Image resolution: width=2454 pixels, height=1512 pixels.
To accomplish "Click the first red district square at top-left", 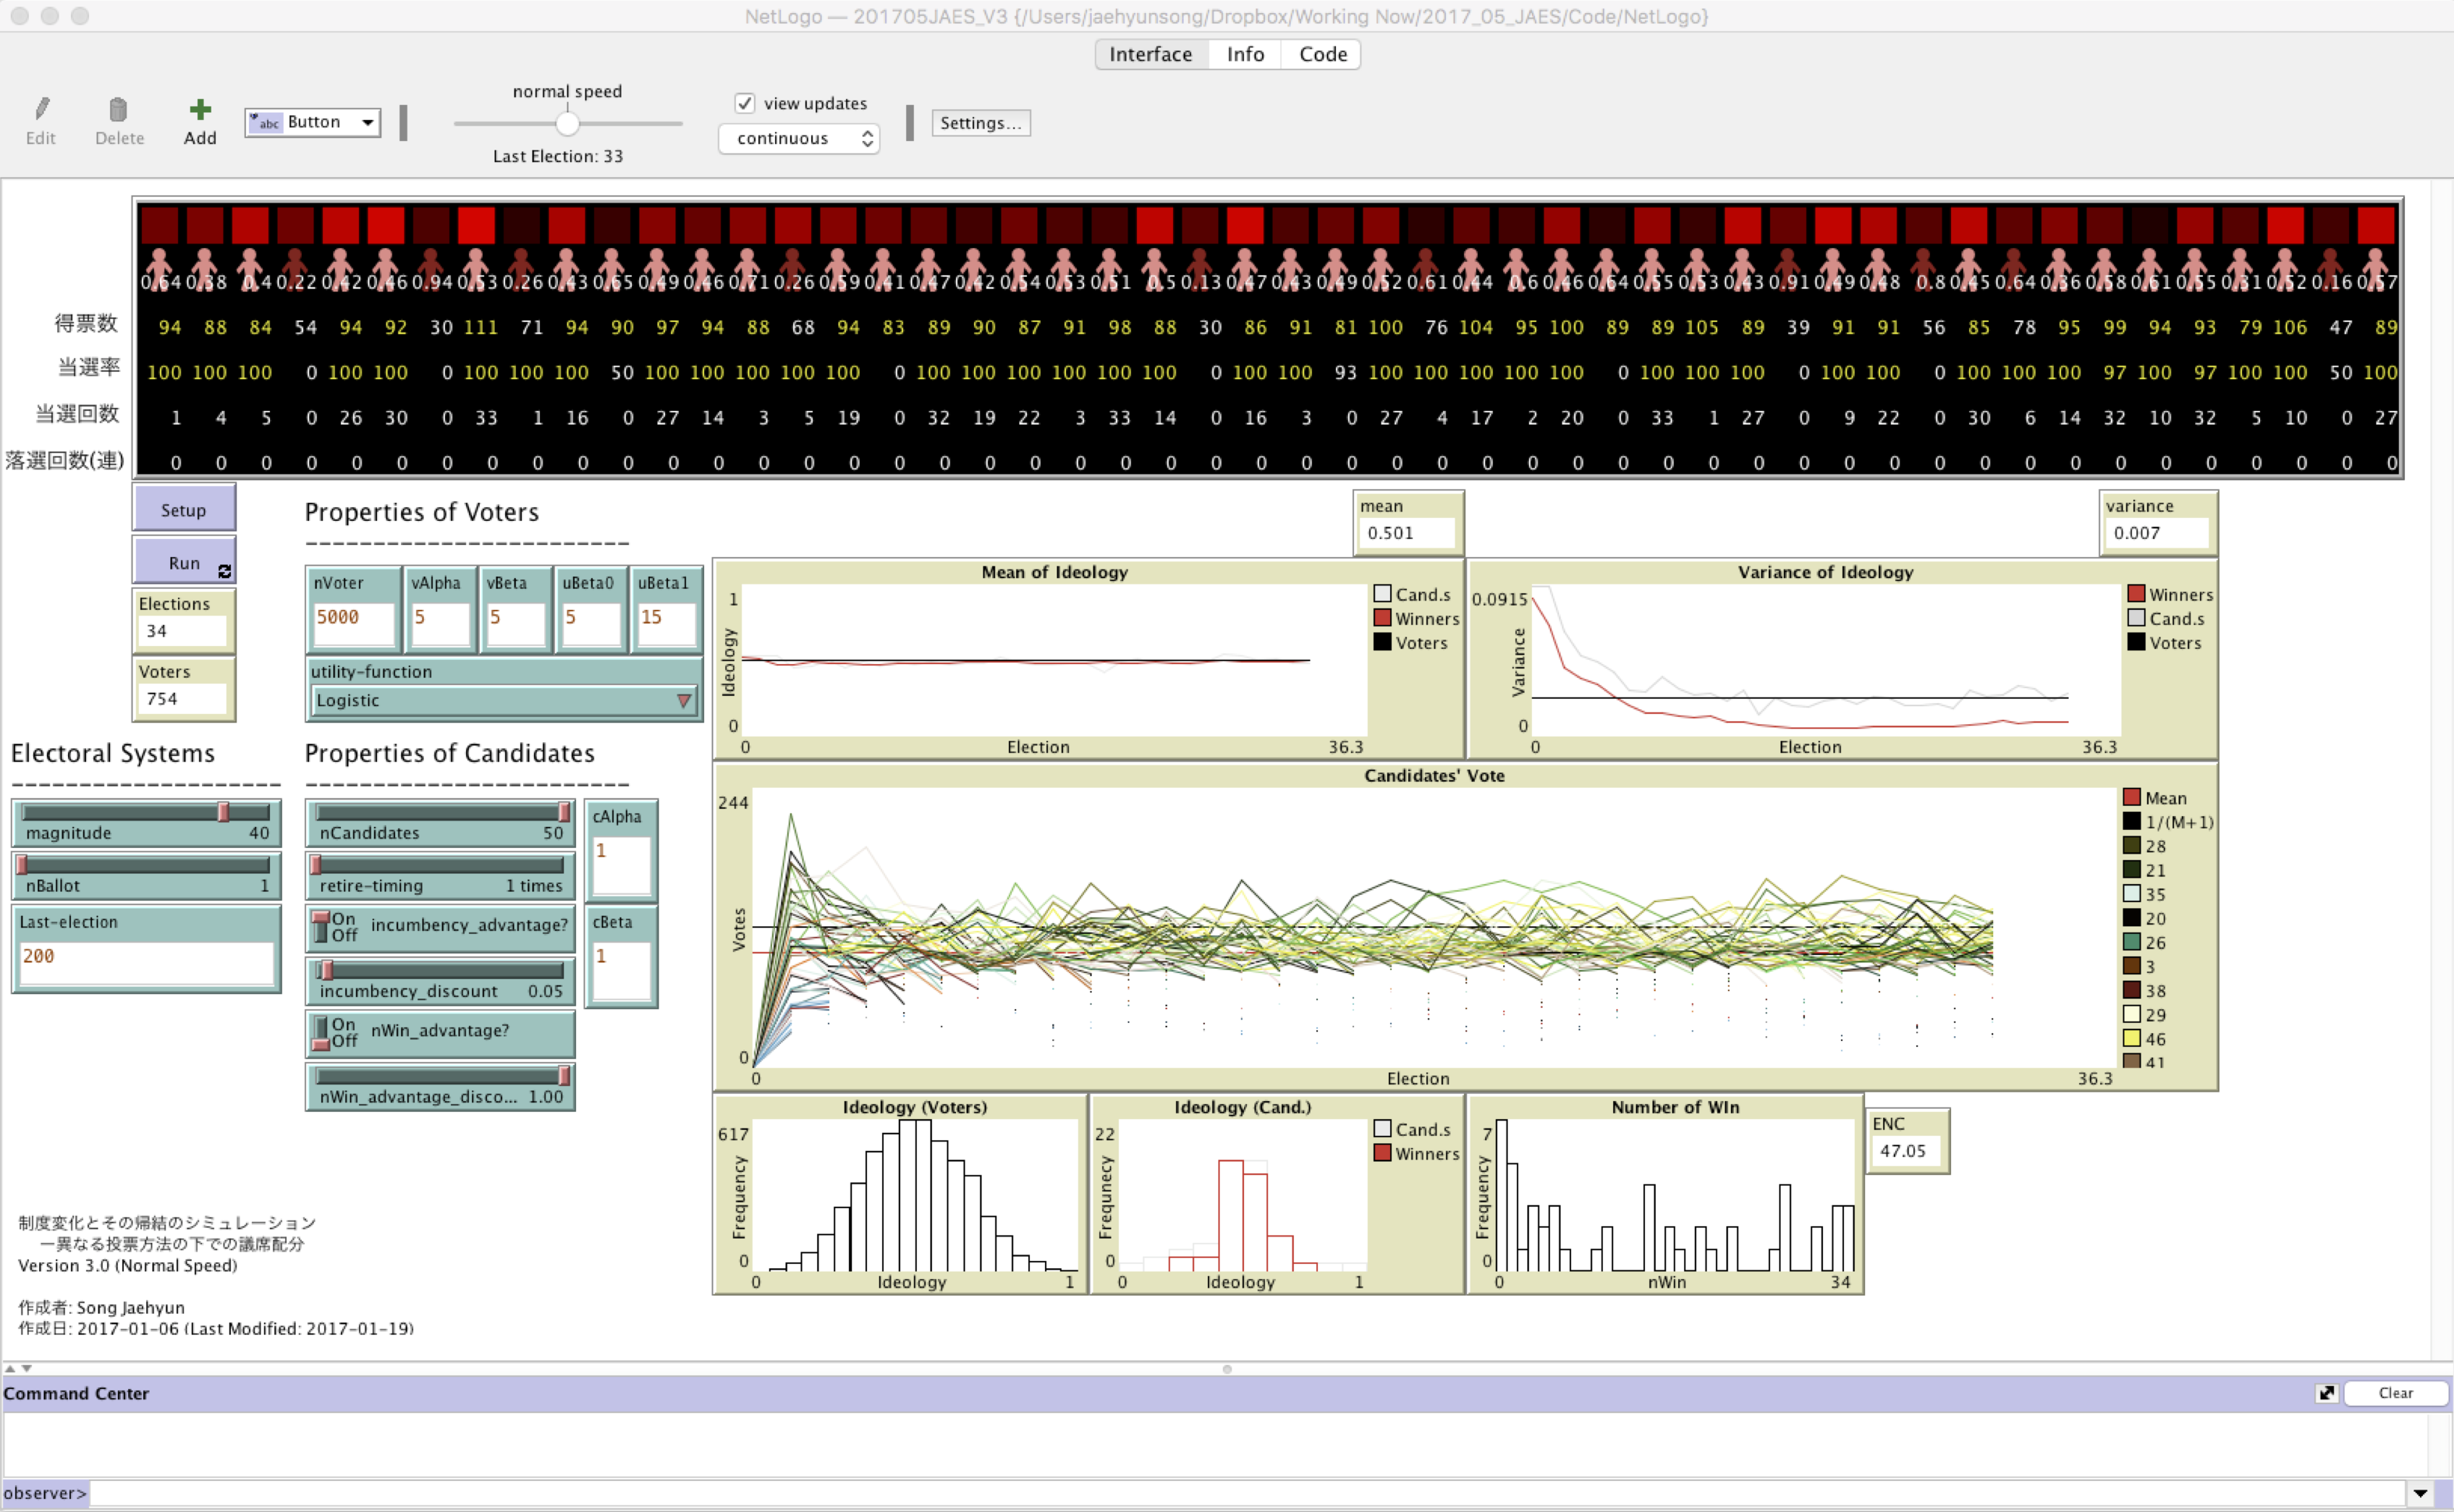I will [x=159, y=225].
